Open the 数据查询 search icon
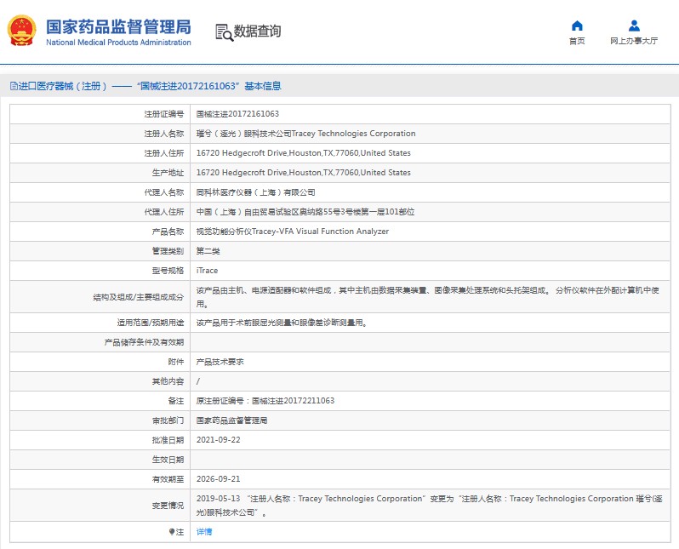This screenshot has width=679, height=549. 225,32
